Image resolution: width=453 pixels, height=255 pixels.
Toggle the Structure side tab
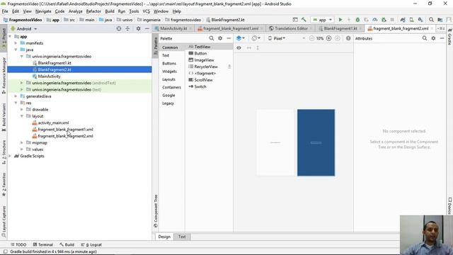4,152
